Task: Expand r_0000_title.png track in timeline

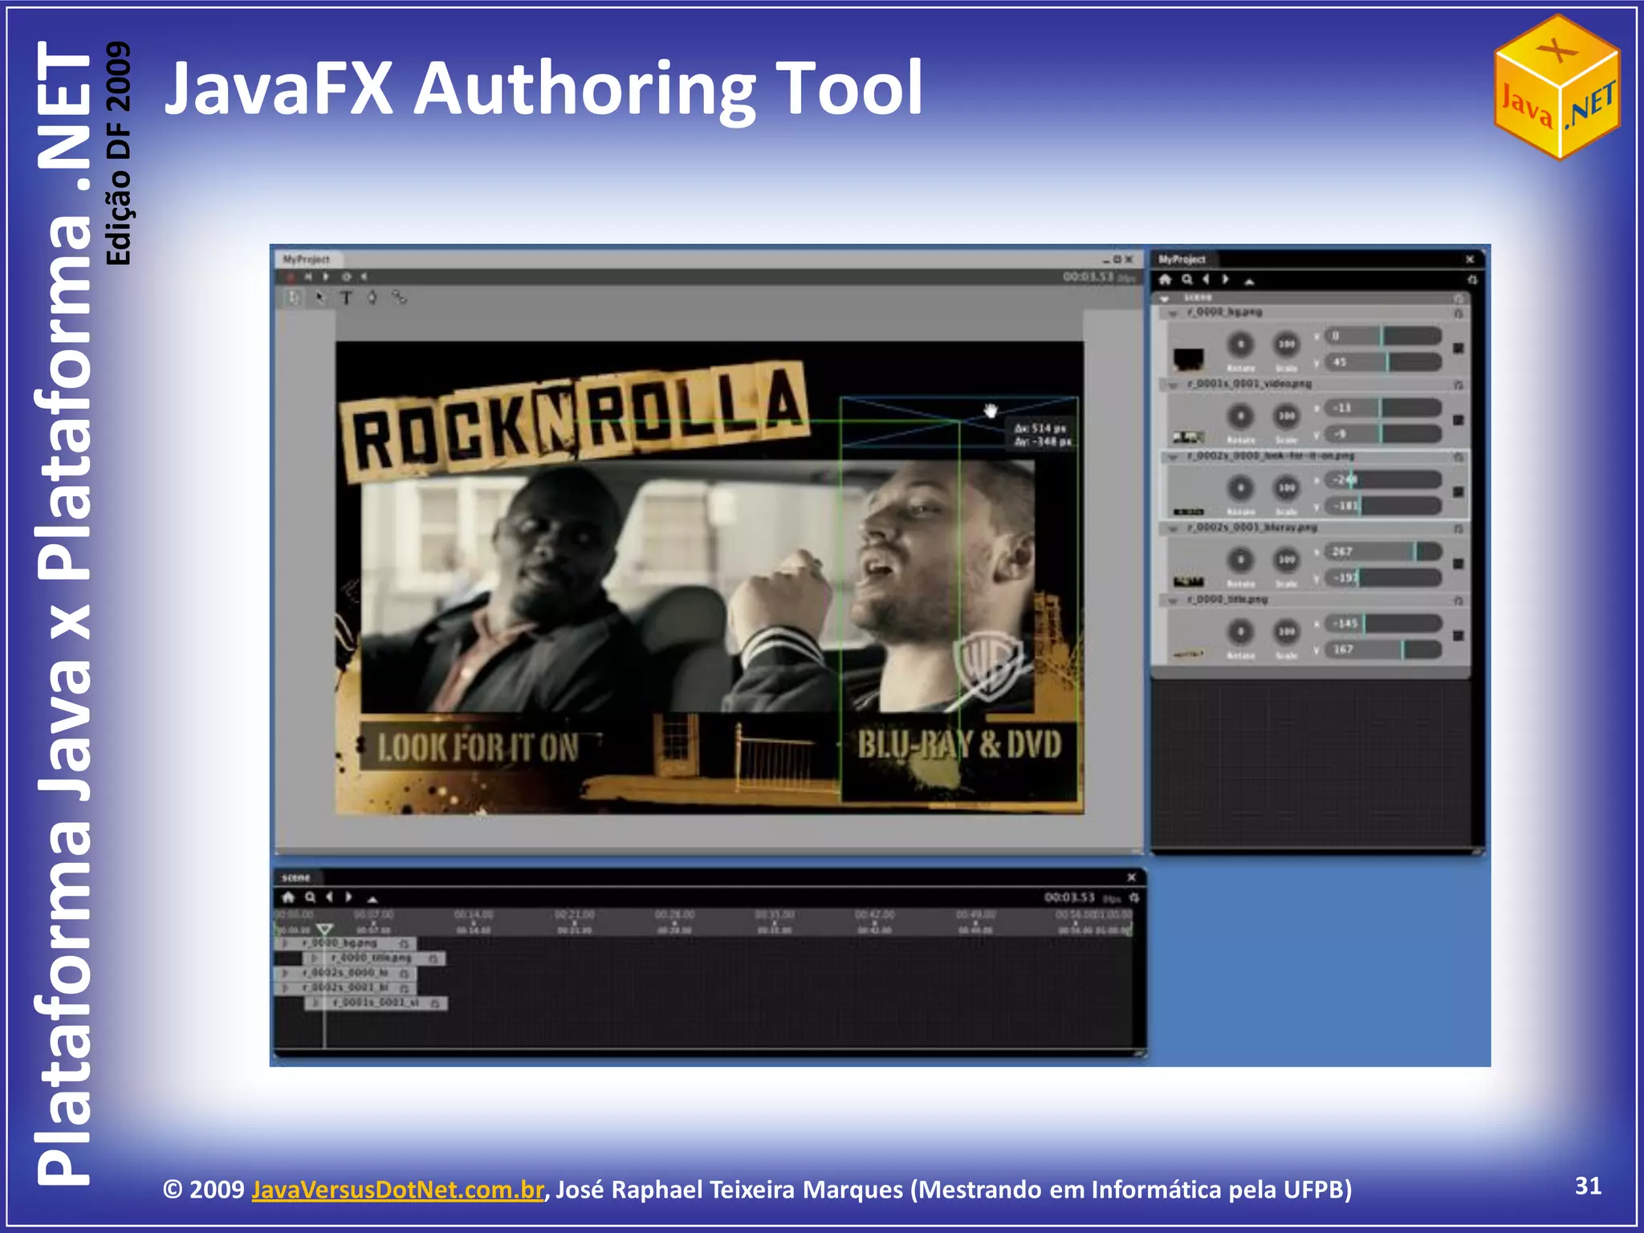Action: [315, 958]
